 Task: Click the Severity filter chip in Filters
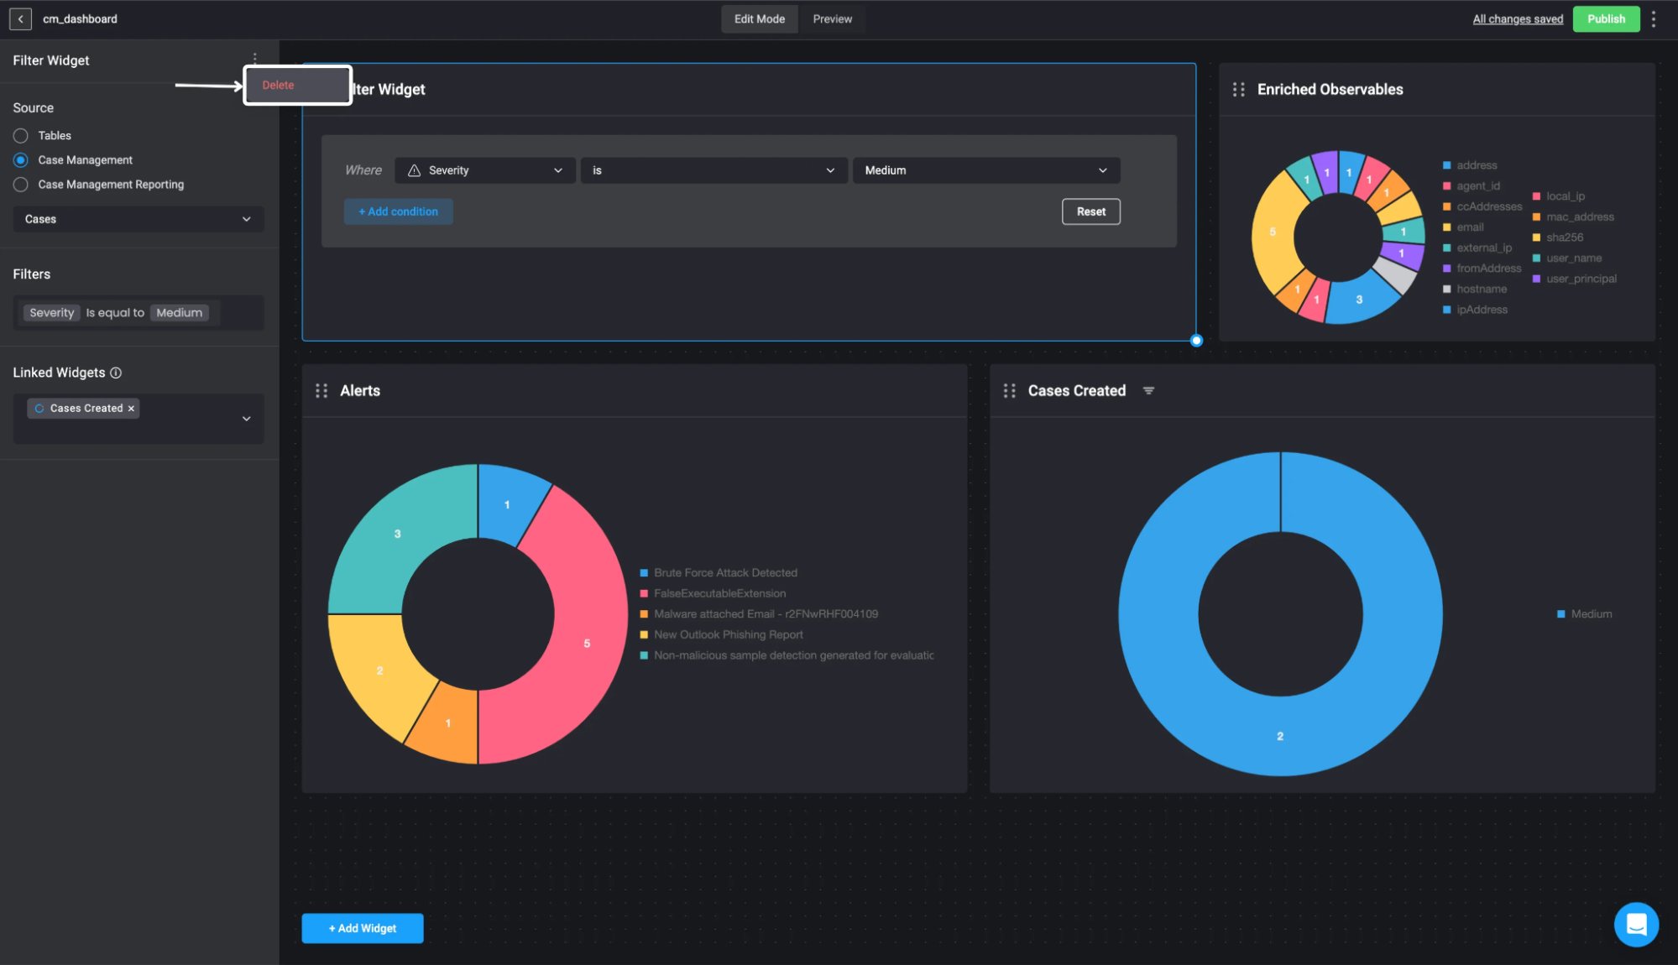pos(52,313)
